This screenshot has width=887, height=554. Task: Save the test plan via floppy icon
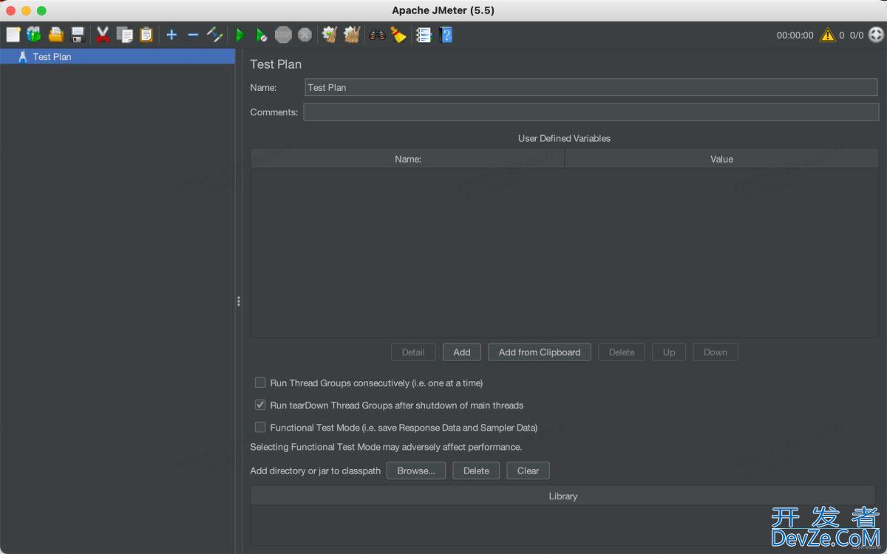tap(78, 35)
